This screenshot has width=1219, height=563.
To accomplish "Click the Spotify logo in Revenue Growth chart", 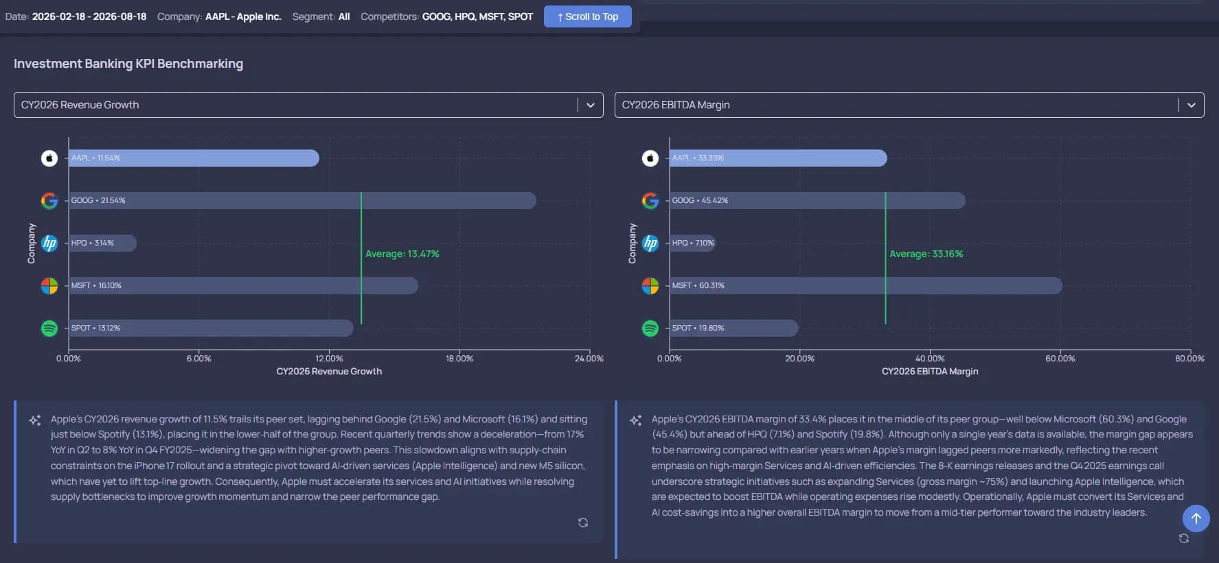I will click(x=49, y=328).
